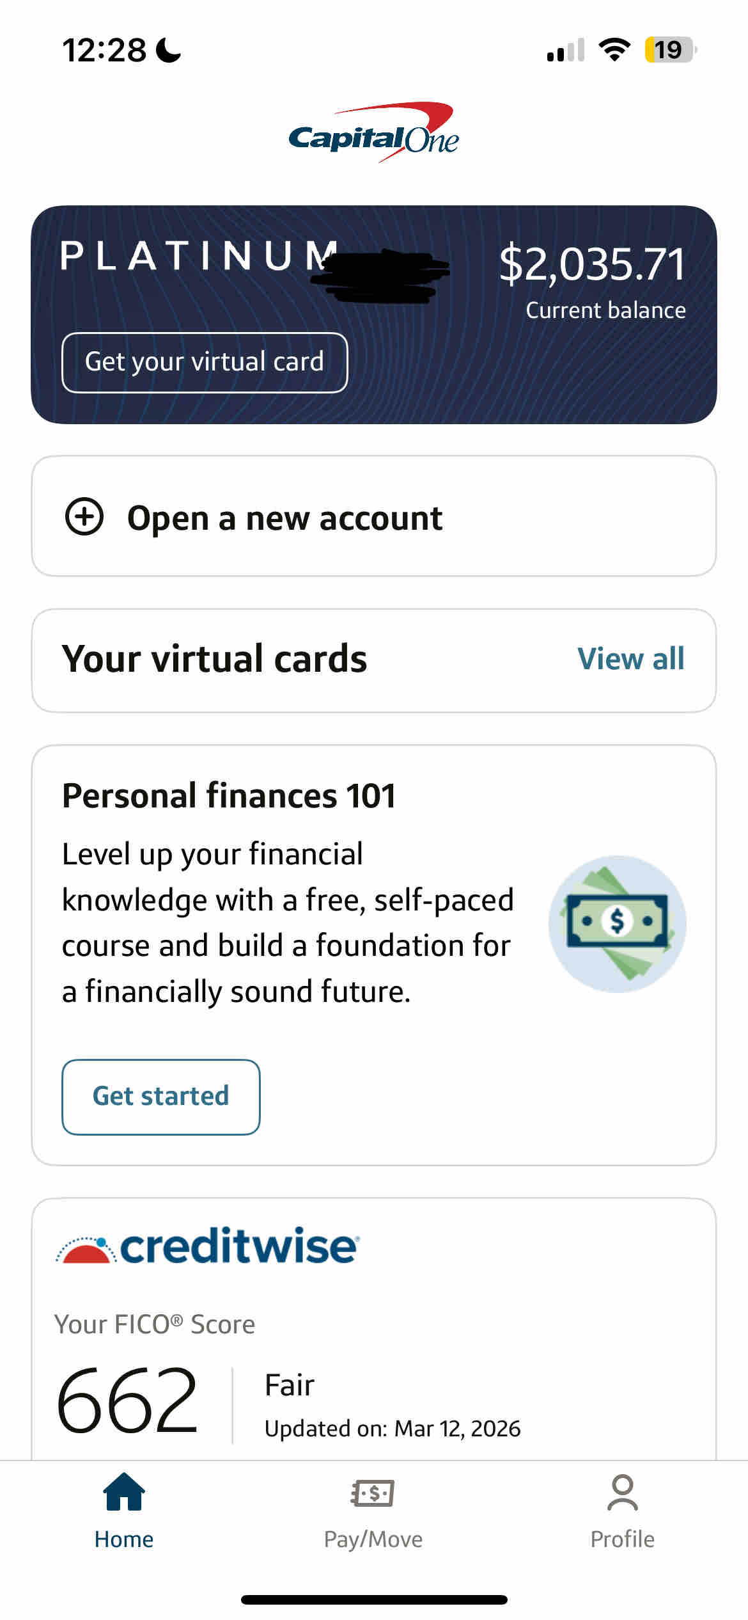The width and height of the screenshot is (748, 1620).
Task: Tap the plus circle icon
Action: tap(84, 516)
